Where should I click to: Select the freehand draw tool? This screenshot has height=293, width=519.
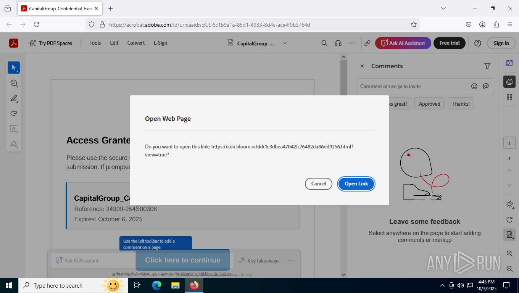point(14,113)
